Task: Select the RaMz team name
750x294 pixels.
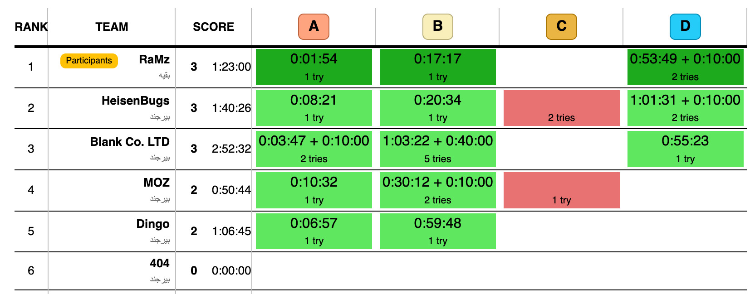Action: pyautogui.click(x=154, y=59)
